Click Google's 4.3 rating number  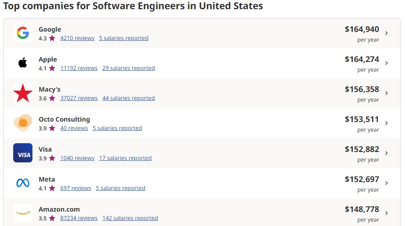pos(42,38)
